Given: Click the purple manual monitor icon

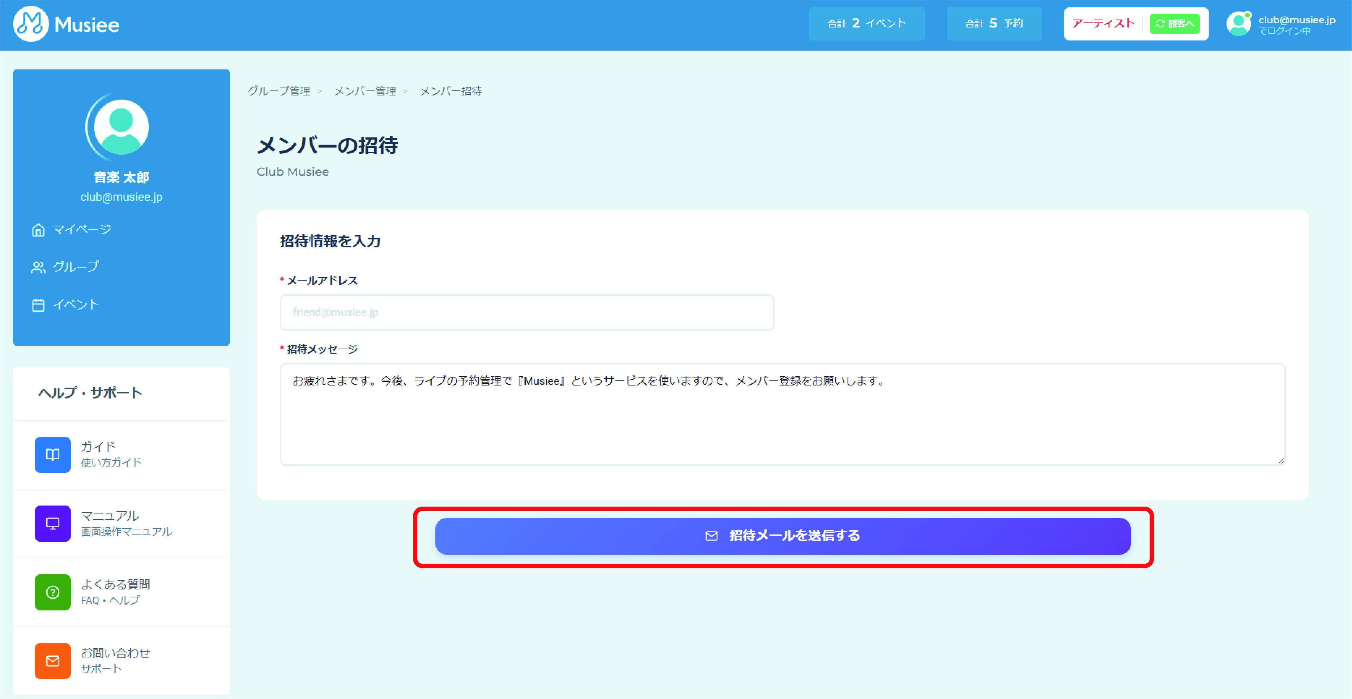Looking at the screenshot, I should (x=52, y=523).
